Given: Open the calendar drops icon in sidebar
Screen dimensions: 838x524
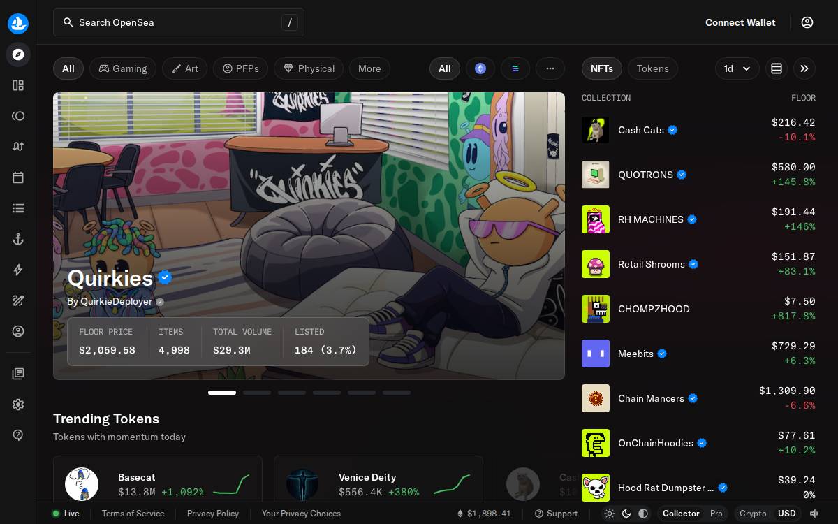Looking at the screenshot, I should pos(18,177).
